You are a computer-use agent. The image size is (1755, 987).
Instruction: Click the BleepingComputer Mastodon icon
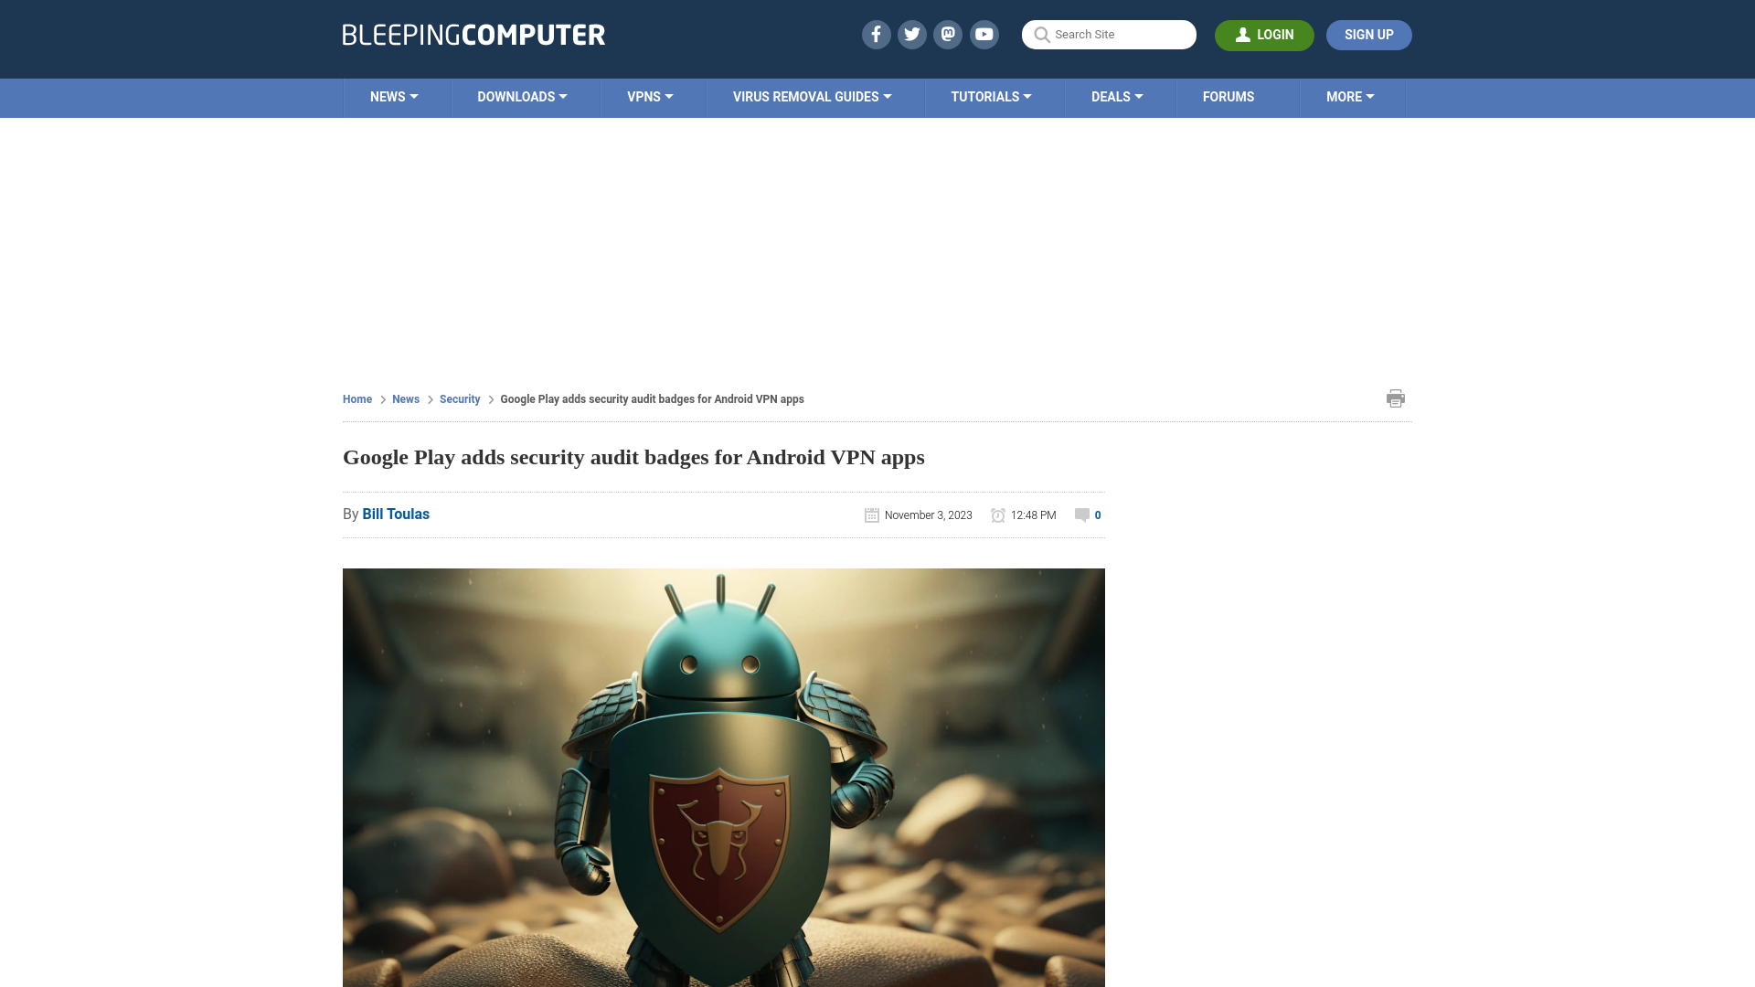947,34
